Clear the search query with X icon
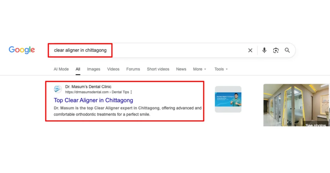 [x=250, y=50]
